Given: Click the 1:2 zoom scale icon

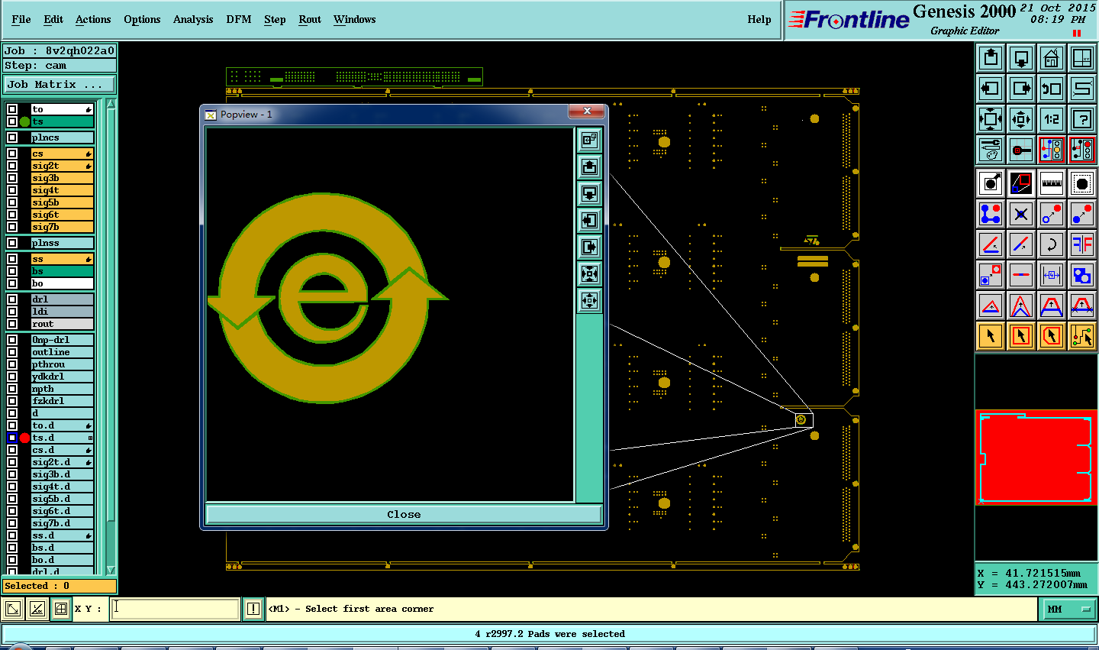Looking at the screenshot, I should [1052, 119].
